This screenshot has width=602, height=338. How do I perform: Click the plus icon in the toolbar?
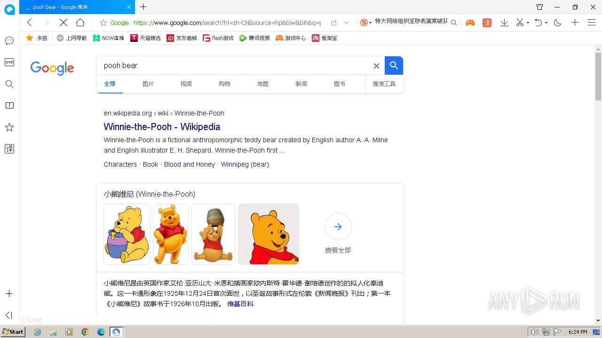pos(575,23)
